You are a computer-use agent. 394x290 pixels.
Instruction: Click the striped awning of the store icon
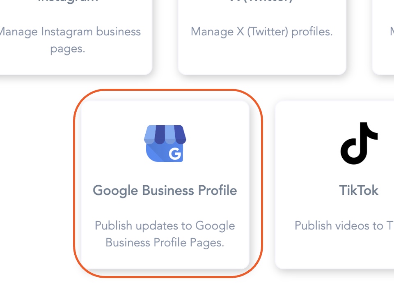click(x=165, y=135)
